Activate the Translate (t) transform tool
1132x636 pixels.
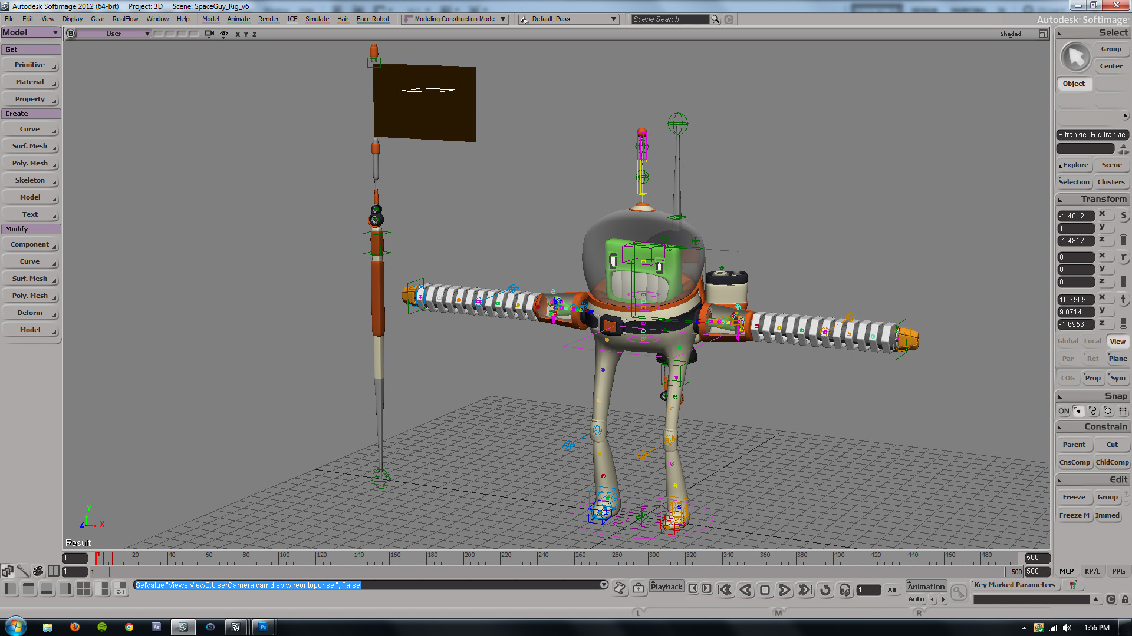(x=1123, y=299)
